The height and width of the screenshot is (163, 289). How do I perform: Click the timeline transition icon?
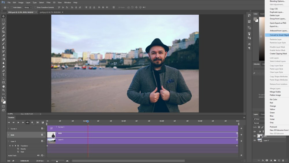point(42,122)
